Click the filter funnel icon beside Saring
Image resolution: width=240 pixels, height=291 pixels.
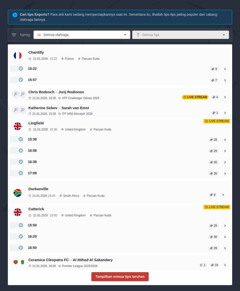[x=14, y=35]
